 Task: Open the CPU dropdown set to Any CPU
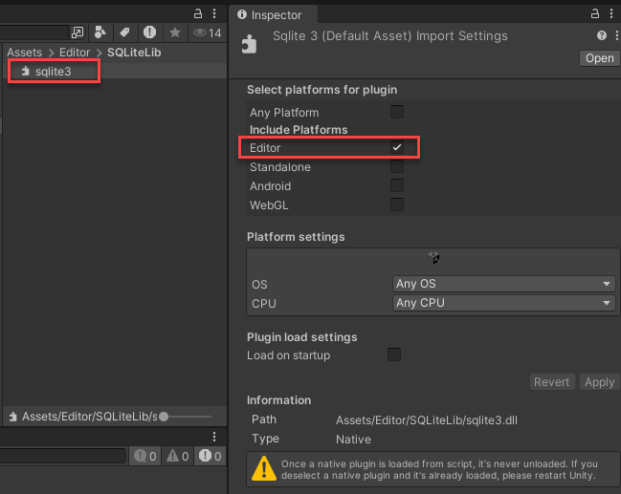503,303
